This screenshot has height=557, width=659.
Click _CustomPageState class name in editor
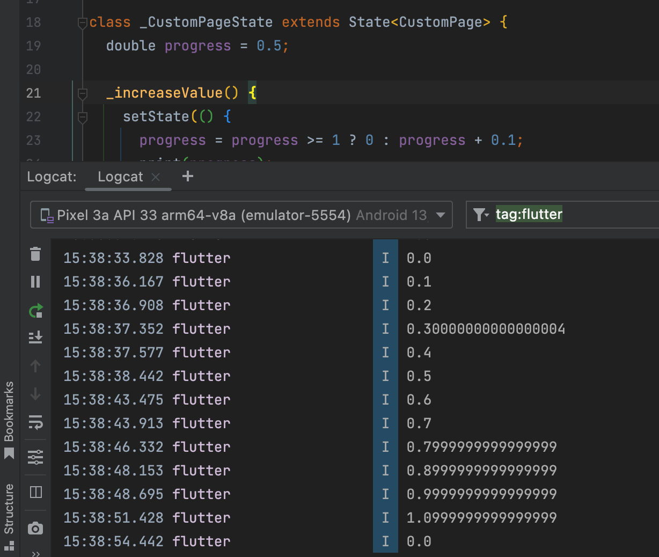click(x=206, y=23)
